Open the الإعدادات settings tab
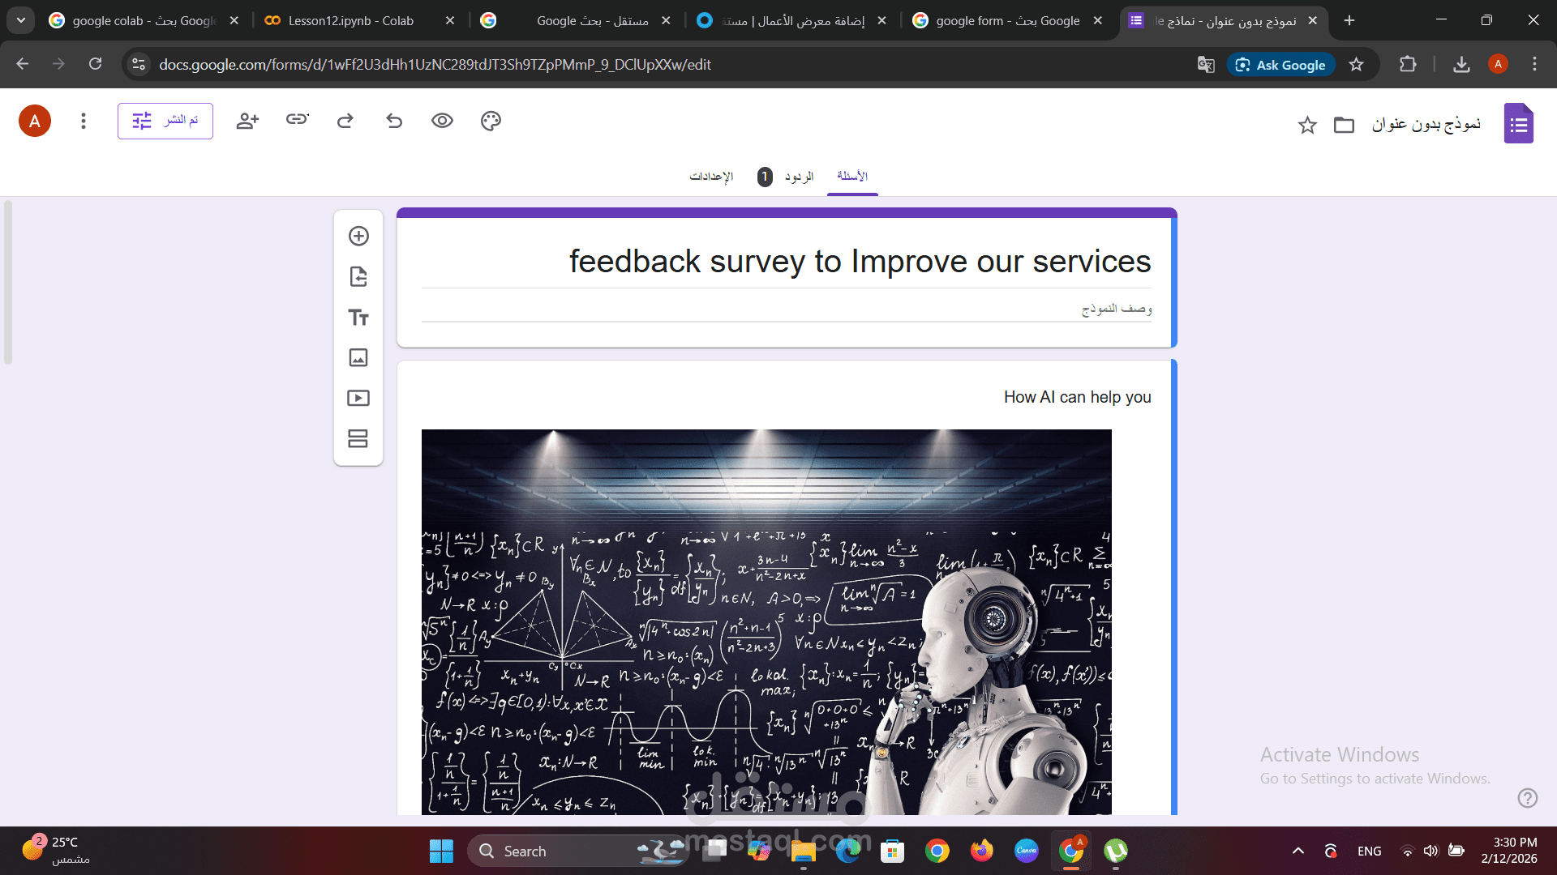The height and width of the screenshot is (875, 1557). [712, 176]
